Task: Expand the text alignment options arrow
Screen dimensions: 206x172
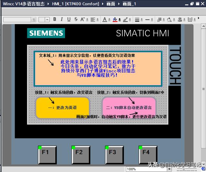Action: (98, 20)
